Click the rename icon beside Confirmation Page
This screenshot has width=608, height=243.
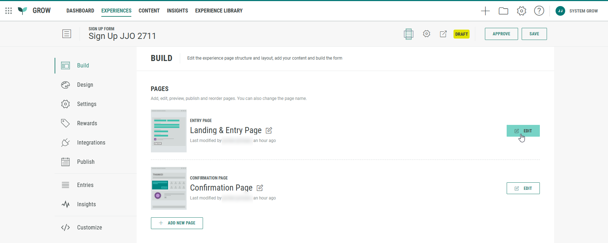coord(260,188)
